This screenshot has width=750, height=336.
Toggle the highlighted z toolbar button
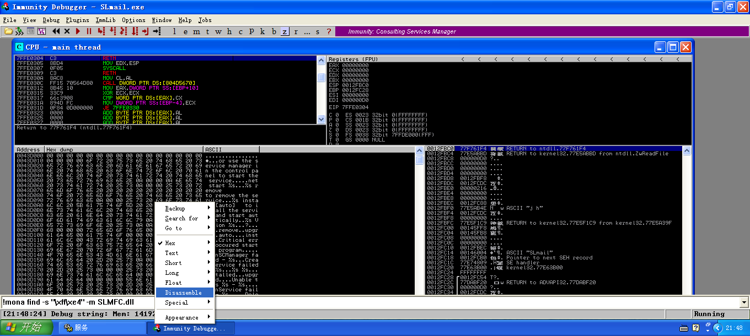[285, 31]
